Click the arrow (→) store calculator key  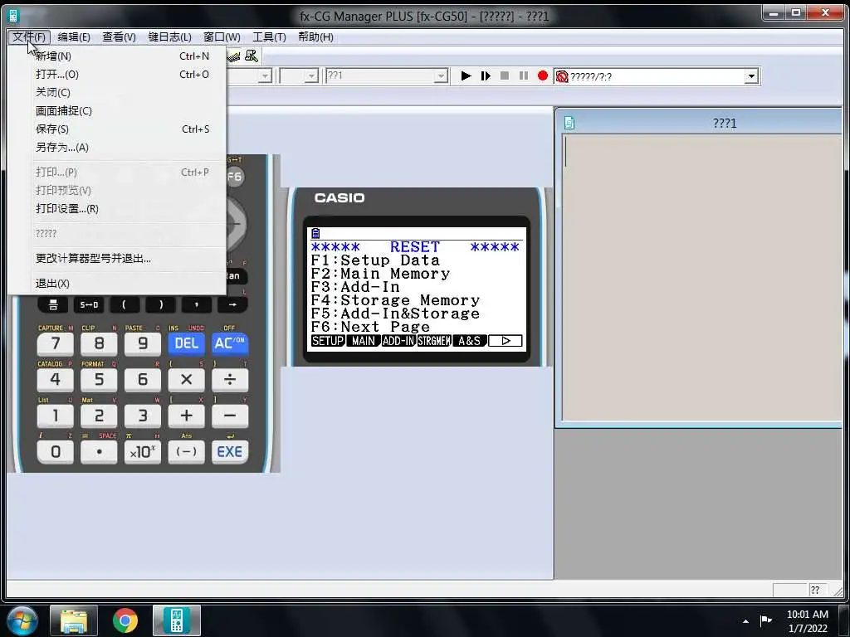point(232,305)
